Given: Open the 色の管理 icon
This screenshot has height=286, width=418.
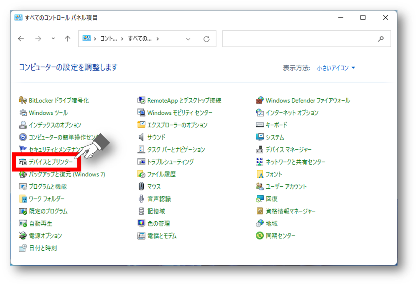Looking at the screenshot, I should click(141, 223).
